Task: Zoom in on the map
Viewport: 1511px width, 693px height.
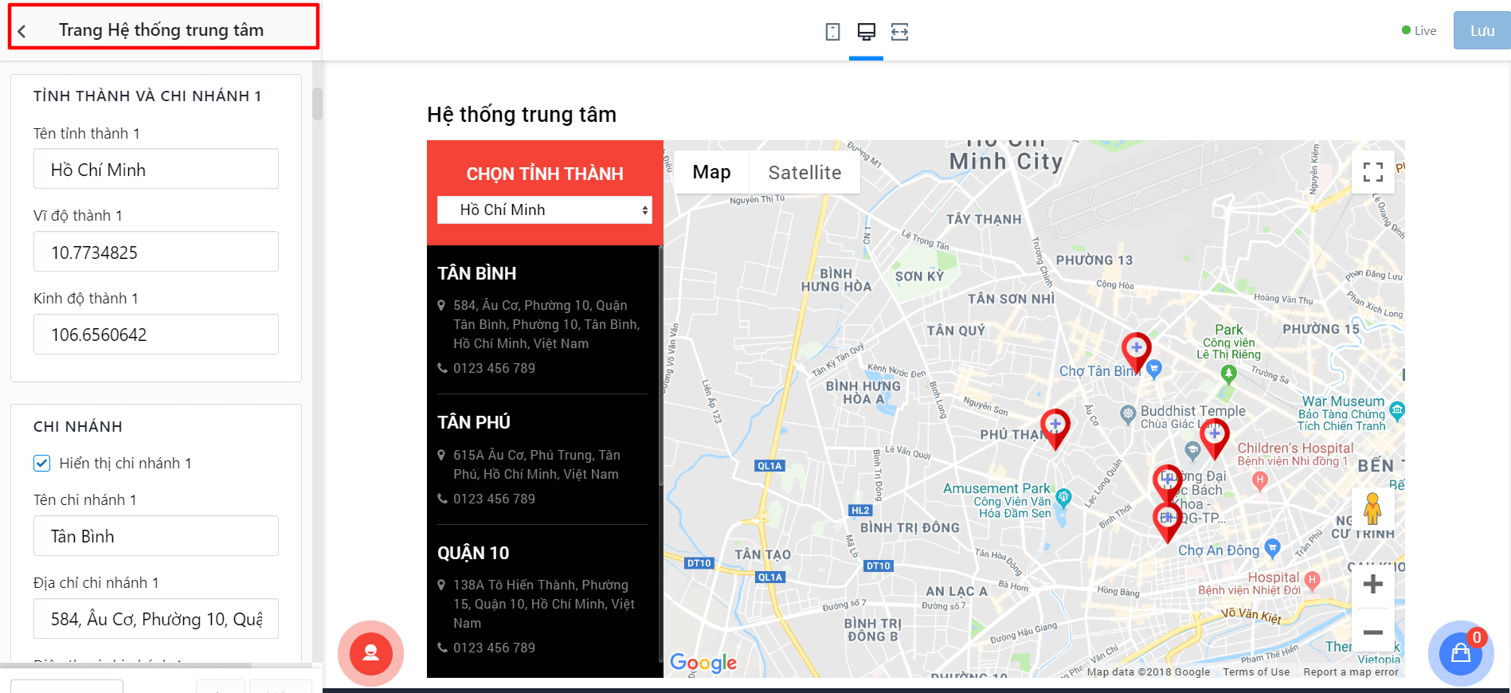Action: (x=1372, y=585)
